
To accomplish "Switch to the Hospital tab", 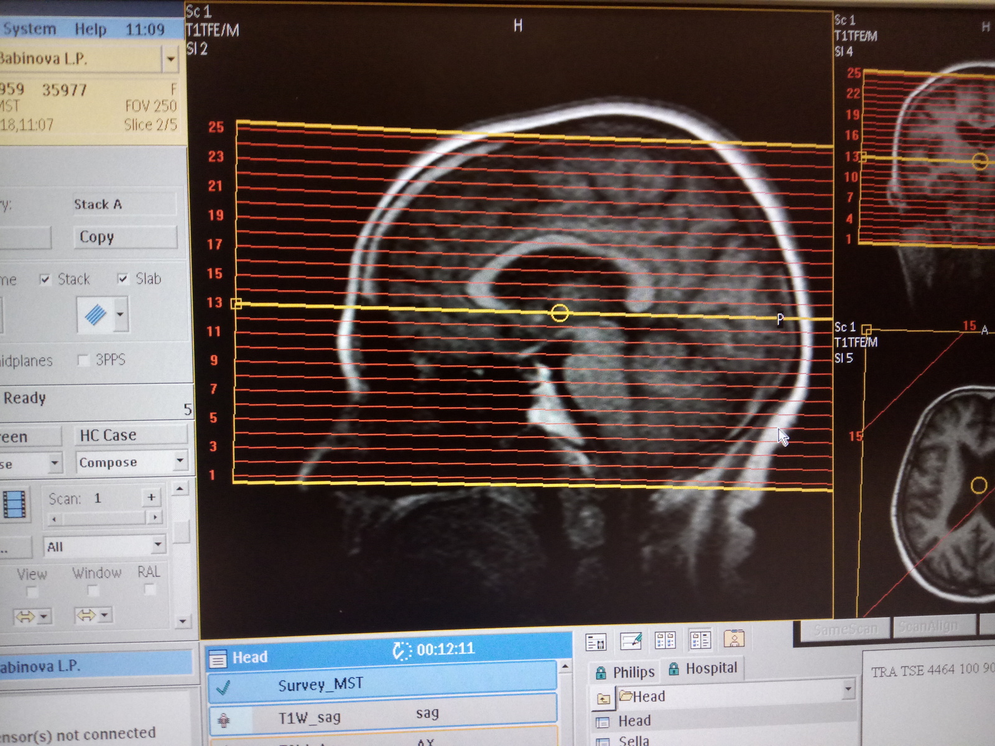I will pos(703,669).
